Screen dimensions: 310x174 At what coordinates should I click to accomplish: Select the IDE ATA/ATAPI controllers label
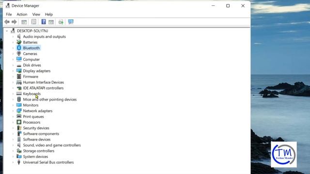pos(43,88)
